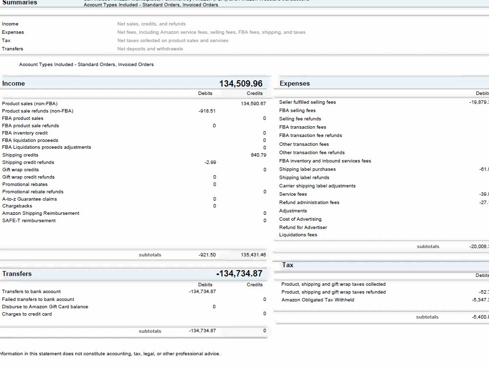Viewport: 489px width, 367px height.
Task: Click the Gift wrap credit refunds label
Action: click(x=28, y=177)
